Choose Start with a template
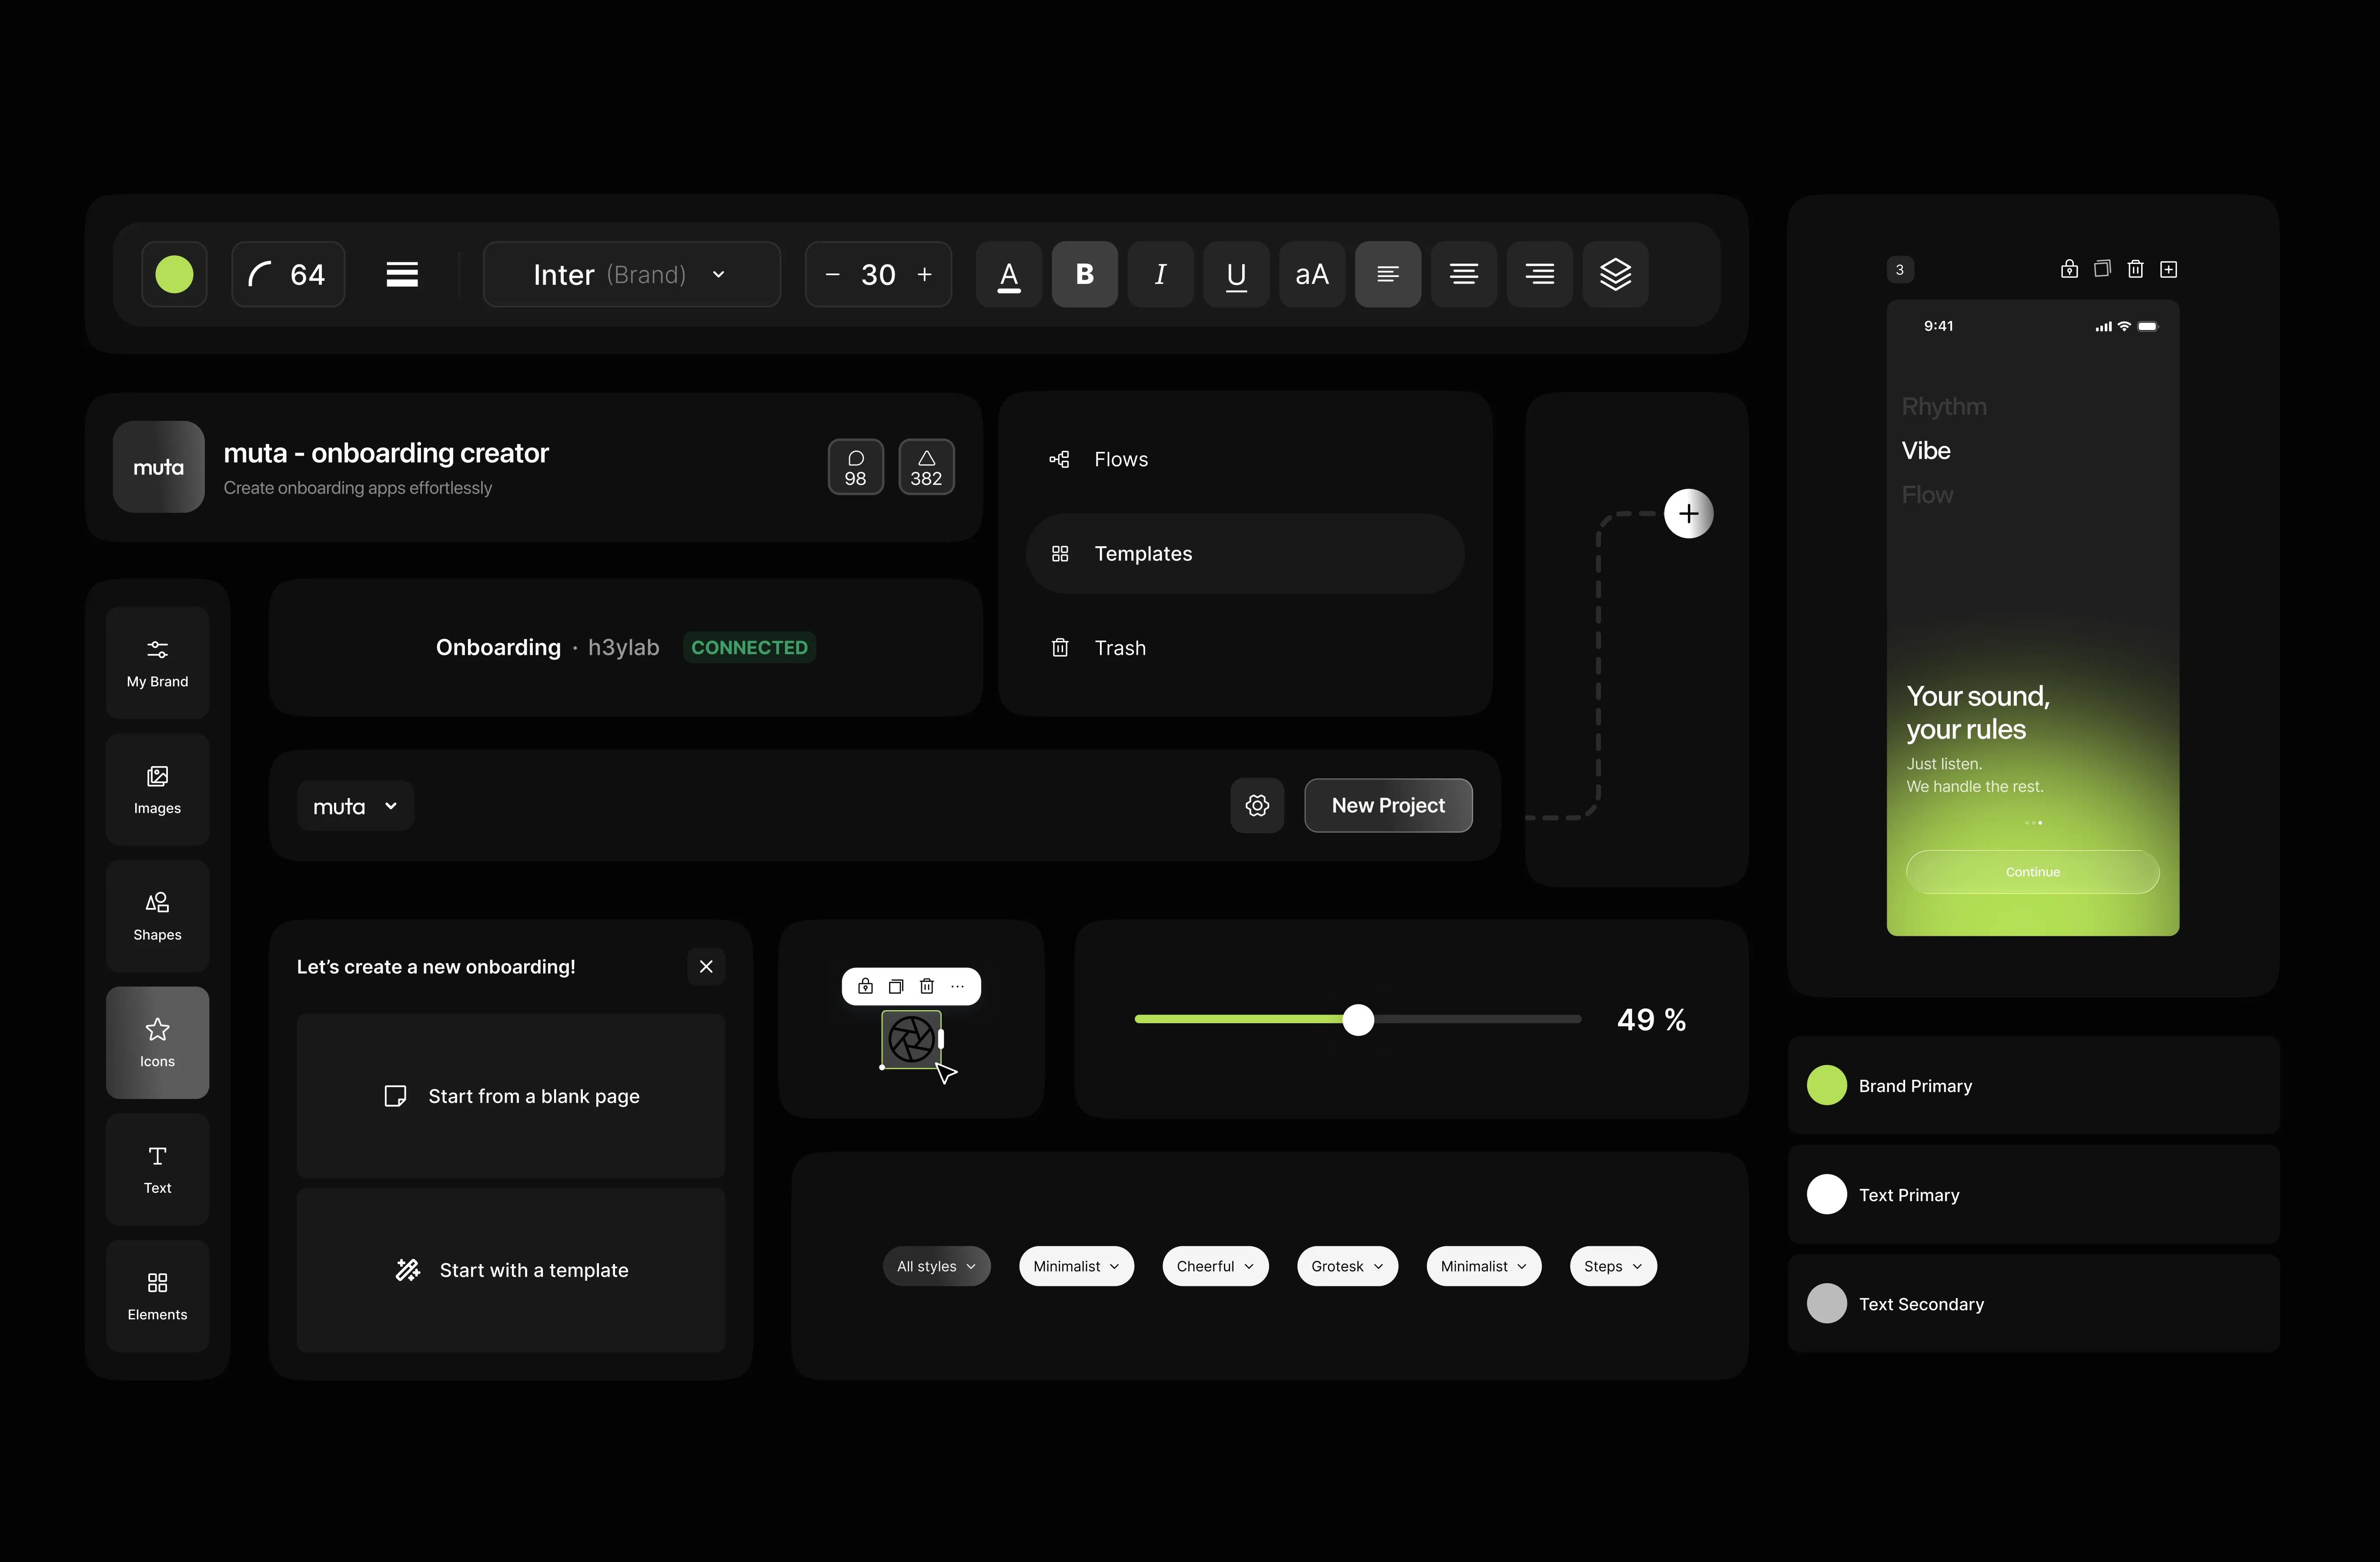The image size is (2380, 1562). pyautogui.click(x=511, y=1270)
